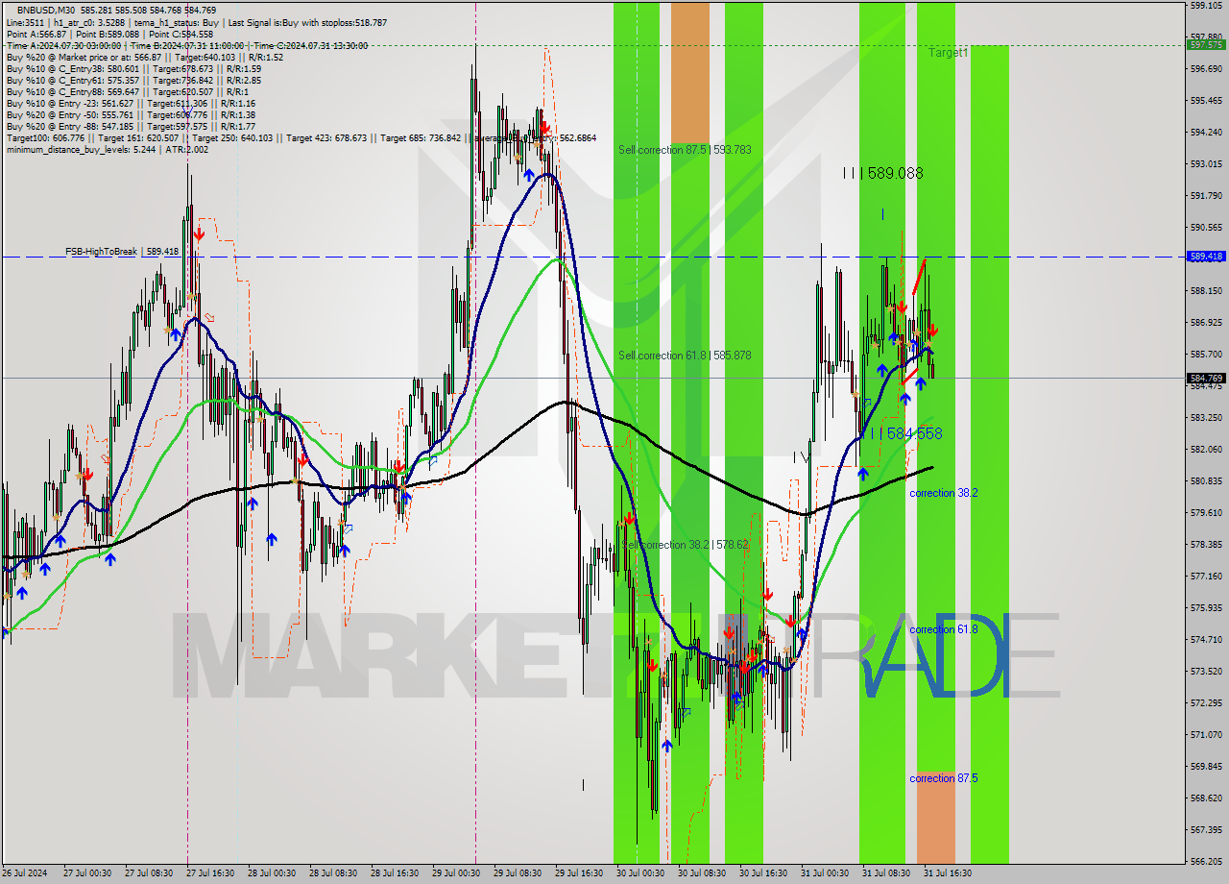Click 577.160 on the price axis
Screen dimensions: 1229x884
tap(1206, 577)
